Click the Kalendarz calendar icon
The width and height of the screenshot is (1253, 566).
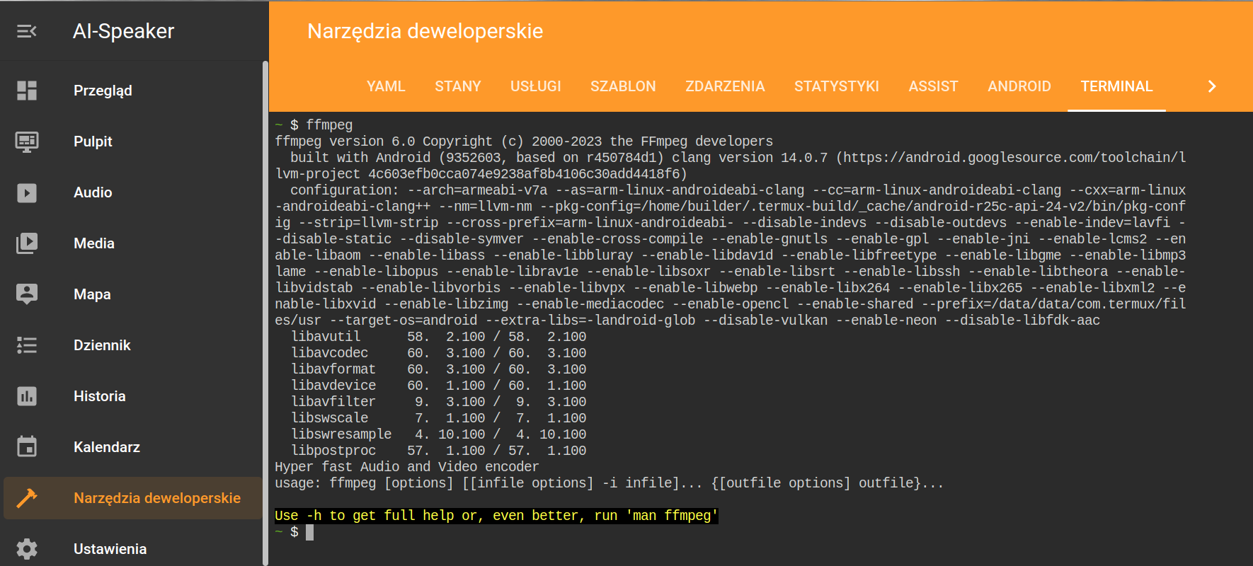pyautogui.click(x=27, y=447)
